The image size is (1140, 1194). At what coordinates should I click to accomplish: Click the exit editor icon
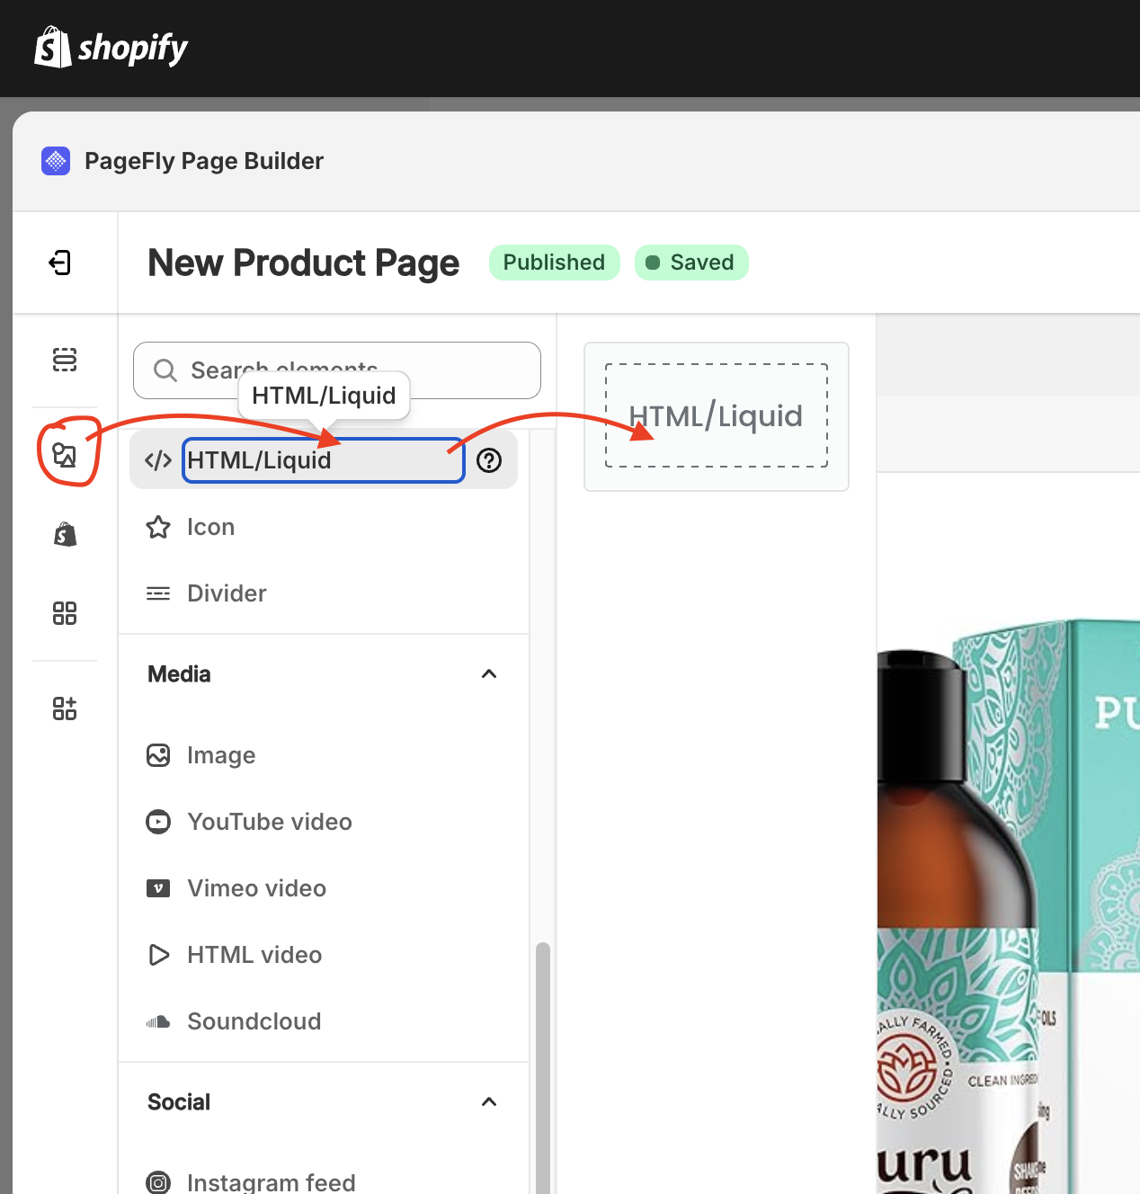tap(60, 263)
